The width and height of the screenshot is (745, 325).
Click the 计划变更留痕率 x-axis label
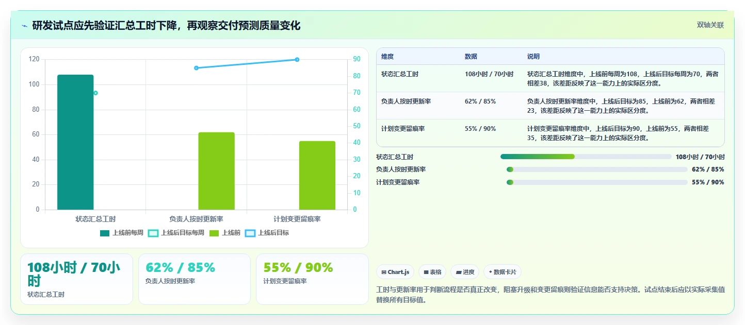[x=297, y=219]
